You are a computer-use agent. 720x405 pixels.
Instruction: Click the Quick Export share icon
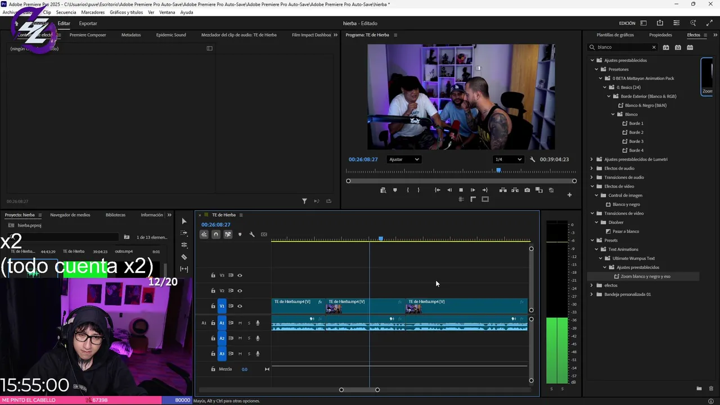click(x=660, y=23)
